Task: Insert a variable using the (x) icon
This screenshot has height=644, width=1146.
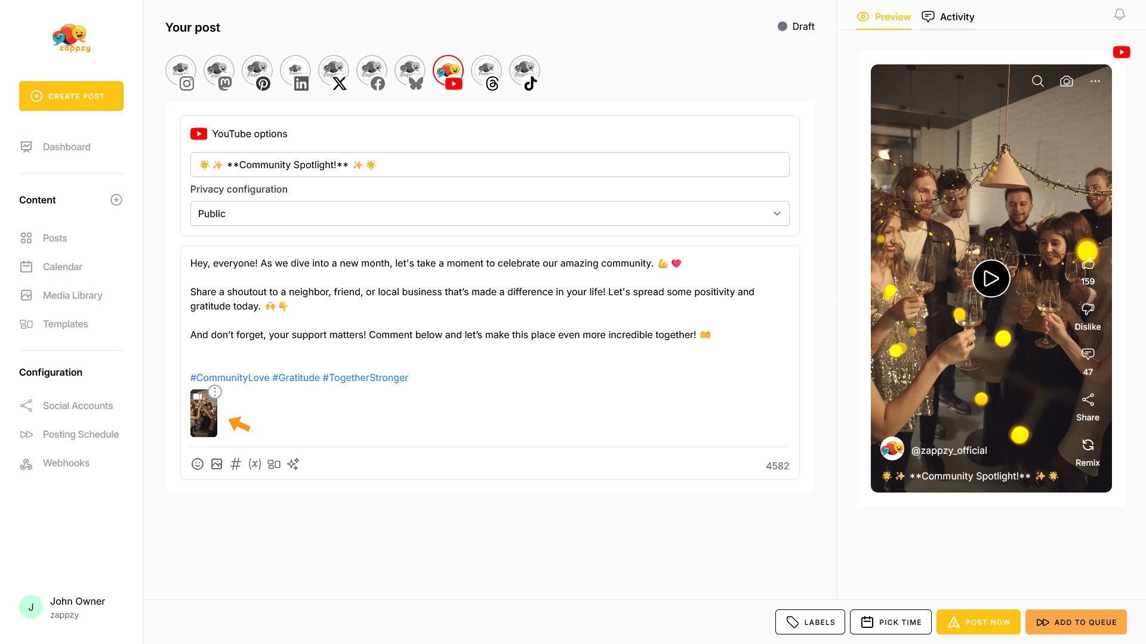Action: click(255, 464)
